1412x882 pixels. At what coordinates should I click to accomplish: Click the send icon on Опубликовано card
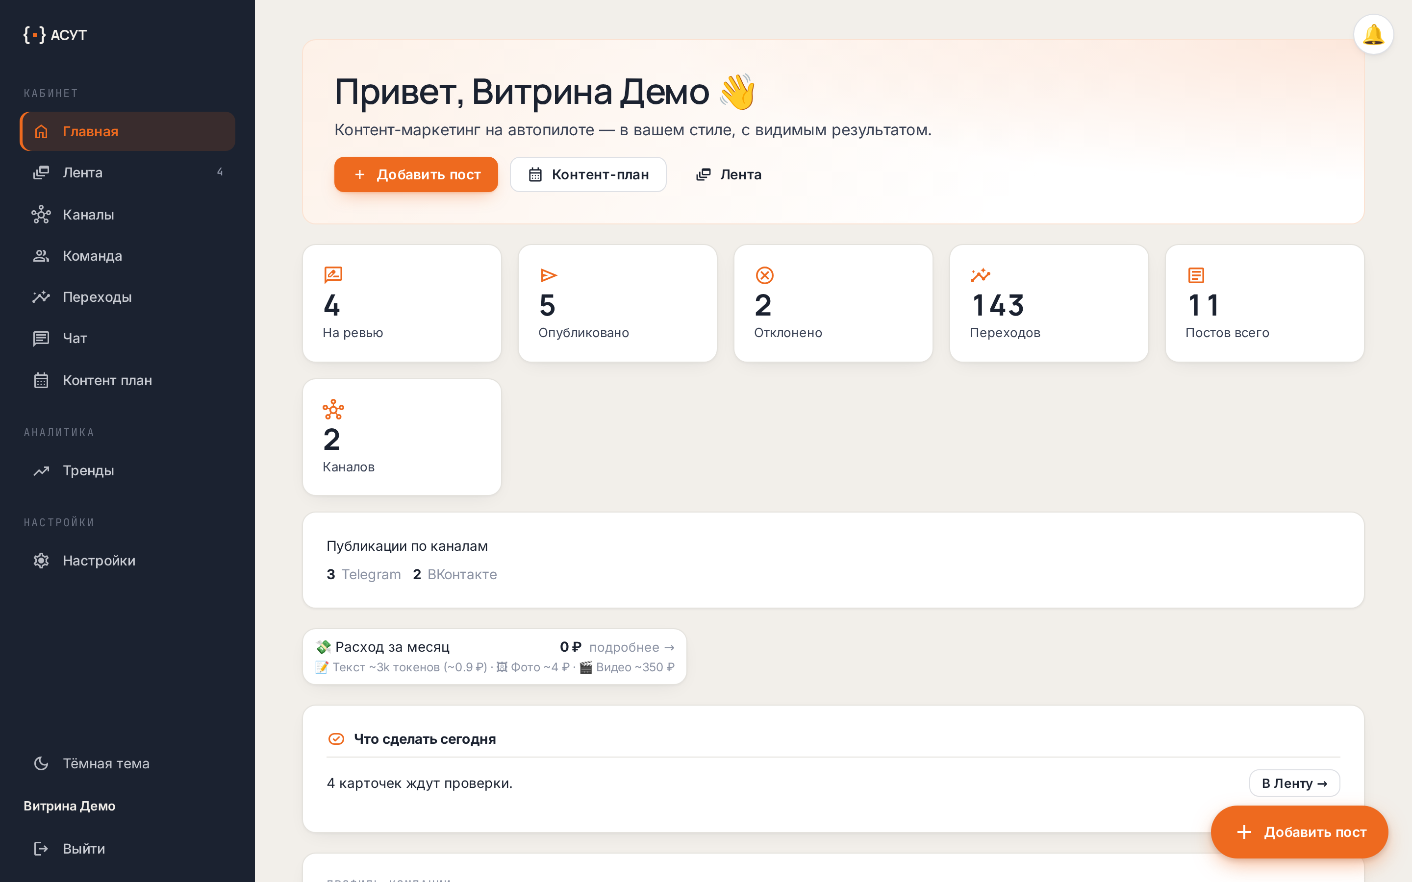[549, 275]
